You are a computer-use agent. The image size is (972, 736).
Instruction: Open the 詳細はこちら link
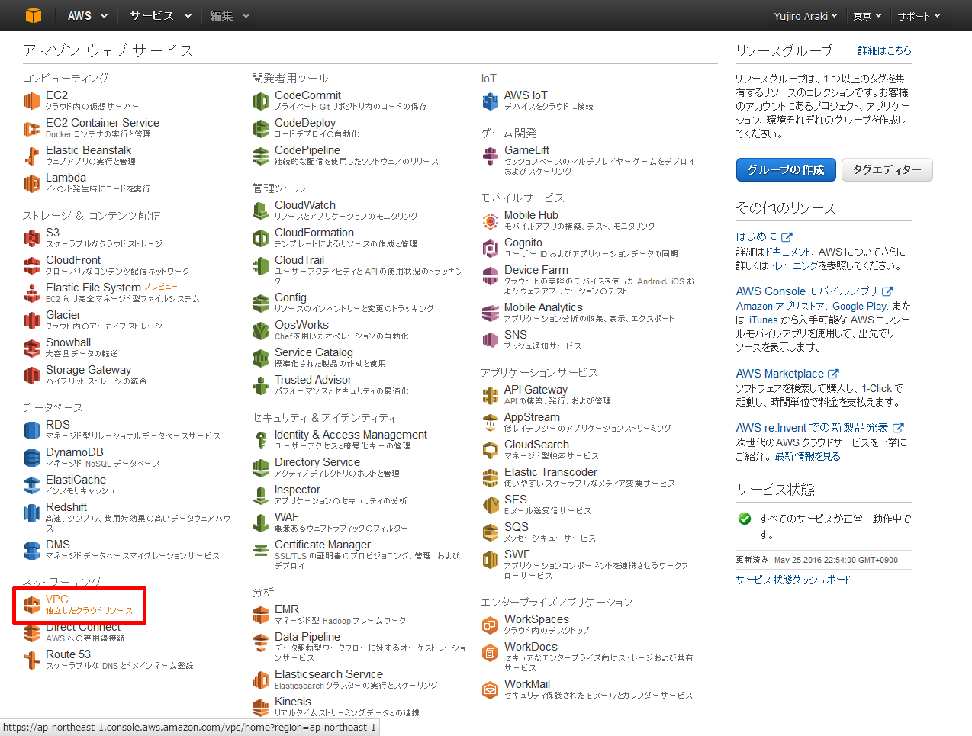pos(884,50)
